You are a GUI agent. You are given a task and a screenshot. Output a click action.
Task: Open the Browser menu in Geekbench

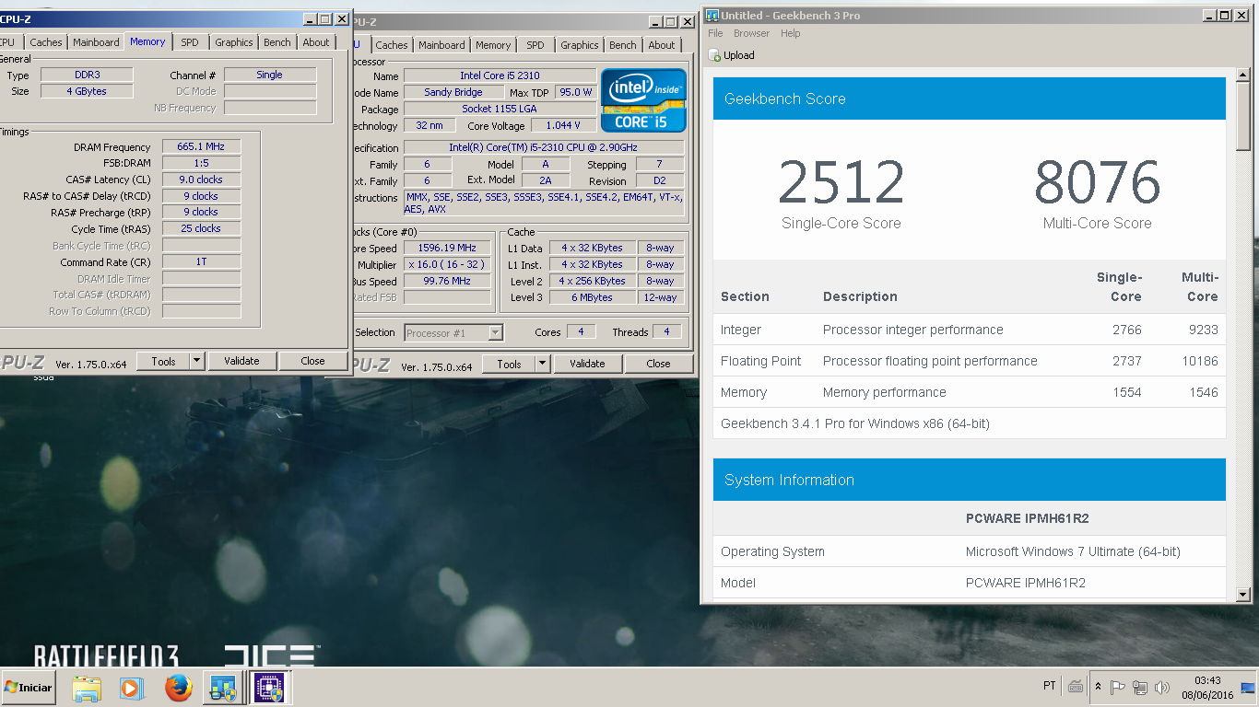[751, 33]
